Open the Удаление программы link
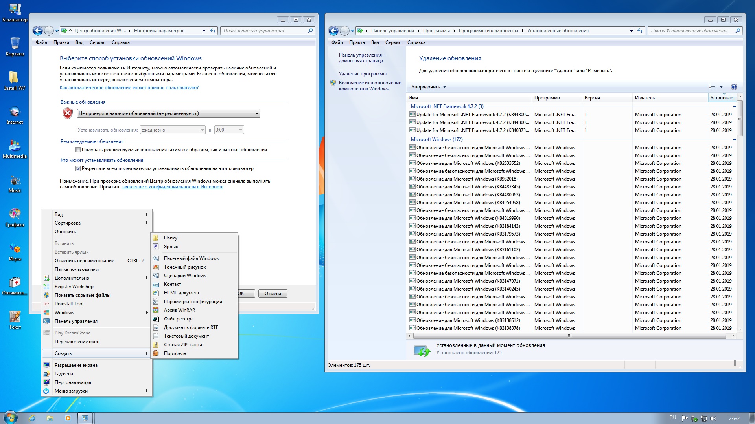Screen dimensions: 755x424 pyautogui.click(x=363, y=74)
